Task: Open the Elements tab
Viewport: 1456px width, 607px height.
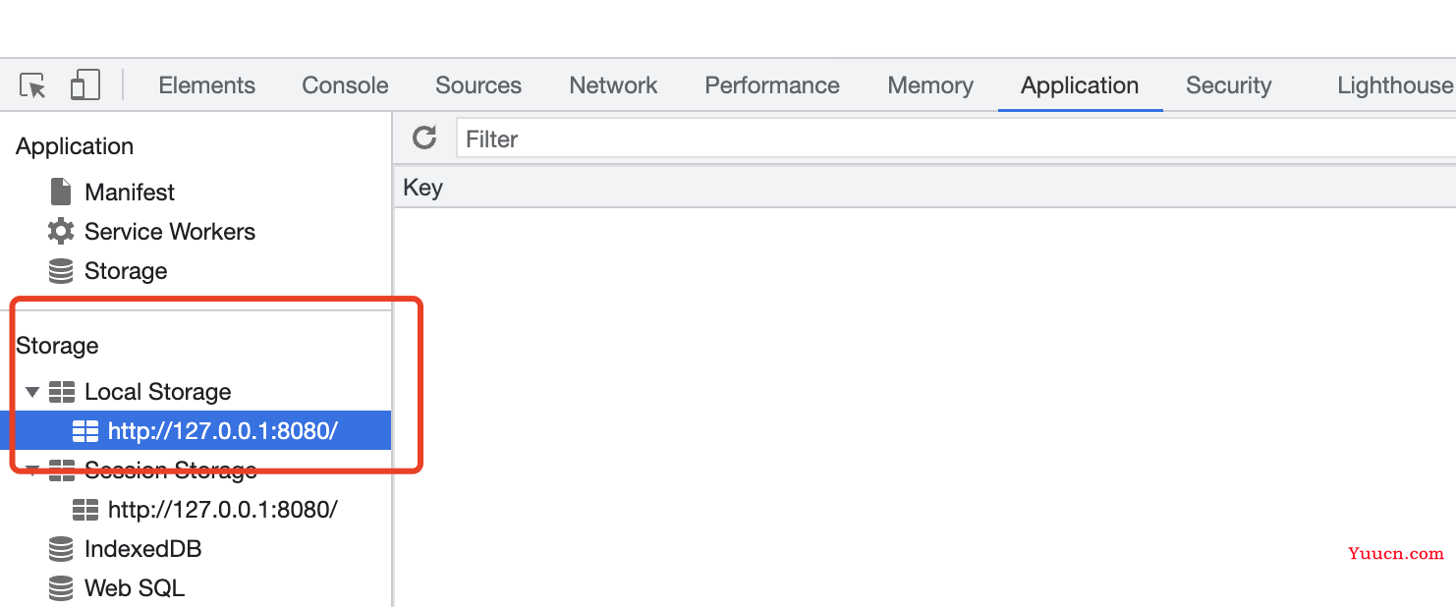Action: coord(206,85)
